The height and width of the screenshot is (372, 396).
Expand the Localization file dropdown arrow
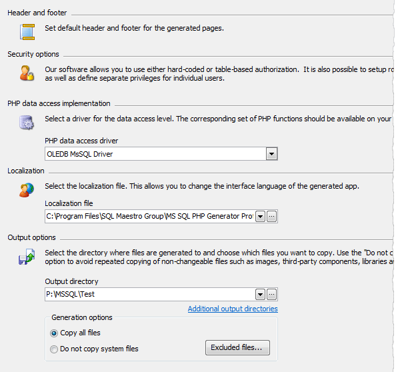[260, 217]
